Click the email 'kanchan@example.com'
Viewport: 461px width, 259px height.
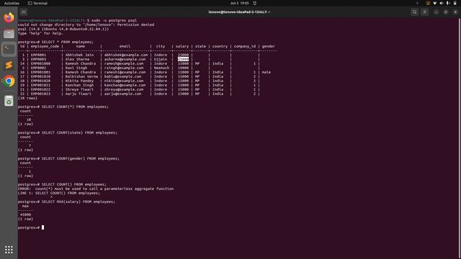coord(125,85)
